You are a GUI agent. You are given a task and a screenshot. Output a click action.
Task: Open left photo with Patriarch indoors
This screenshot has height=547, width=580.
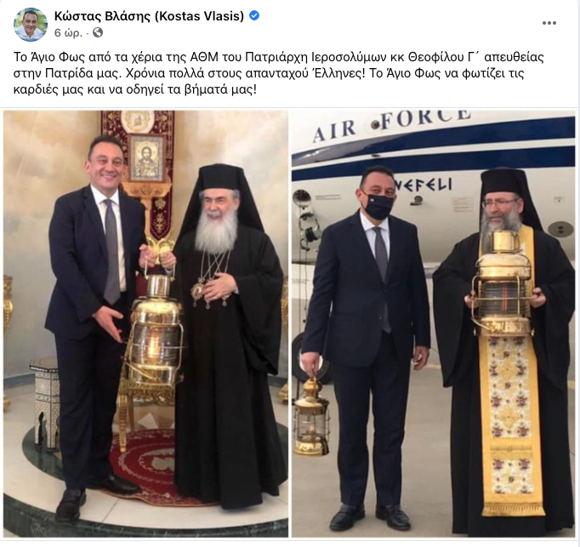click(145, 323)
